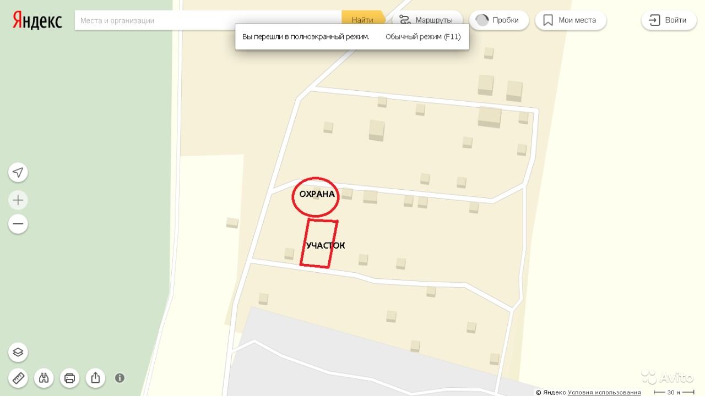Click the Найти search button
Screen dimensions: 705x396
[x=364, y=20]
